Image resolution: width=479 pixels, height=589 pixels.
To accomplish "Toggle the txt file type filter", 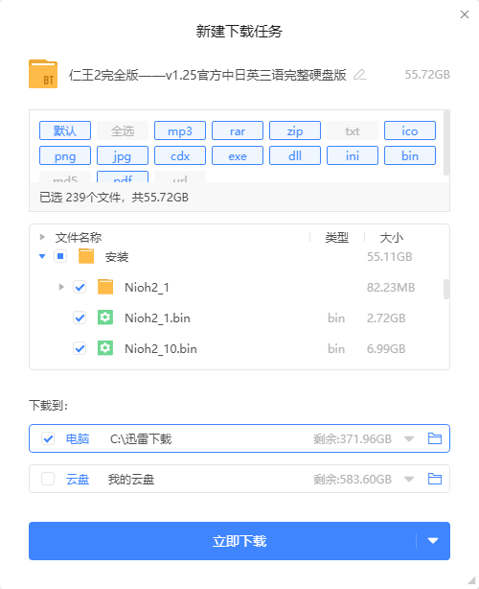I will (x=353, y=130).
